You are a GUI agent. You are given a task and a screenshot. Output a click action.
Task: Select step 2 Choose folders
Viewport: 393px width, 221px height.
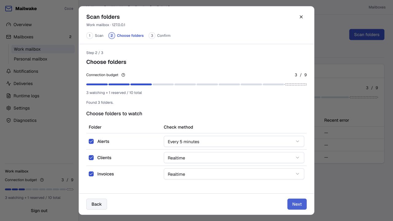pyautogui.click(x=126, y=36)
